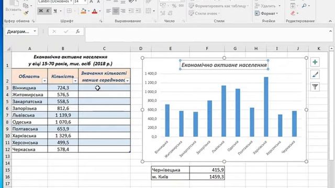
Task: Open the Calibri font name dropdown
Action: click(x=71, y=2)
